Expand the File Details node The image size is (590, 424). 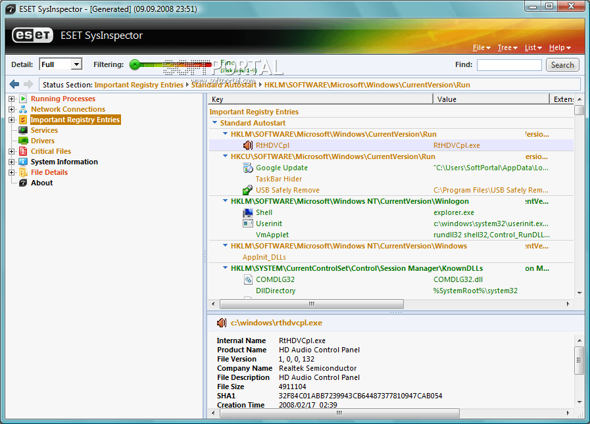point(12,173)
